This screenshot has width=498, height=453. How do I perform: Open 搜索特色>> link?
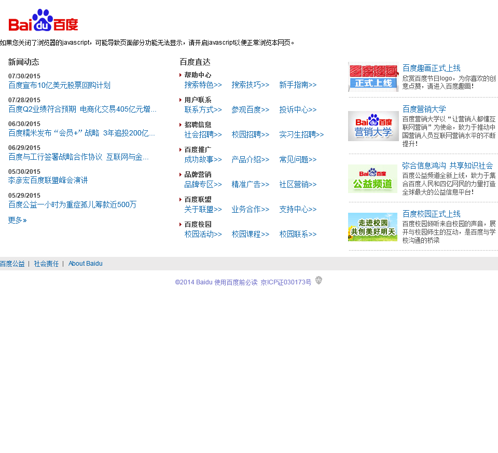[x=203, y=85]
